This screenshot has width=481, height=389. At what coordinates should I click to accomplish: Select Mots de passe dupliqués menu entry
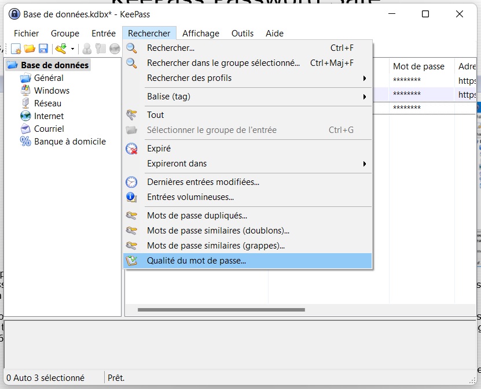pyautogui.click(x=197, y=216)
